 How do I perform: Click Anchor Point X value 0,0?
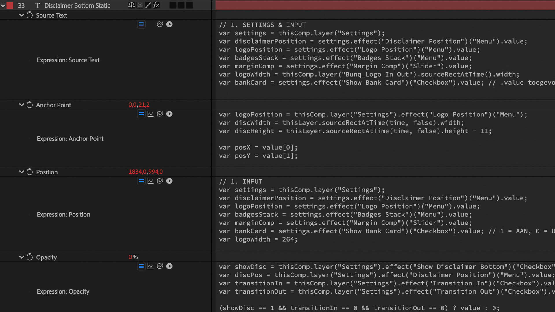click(132, 105)
